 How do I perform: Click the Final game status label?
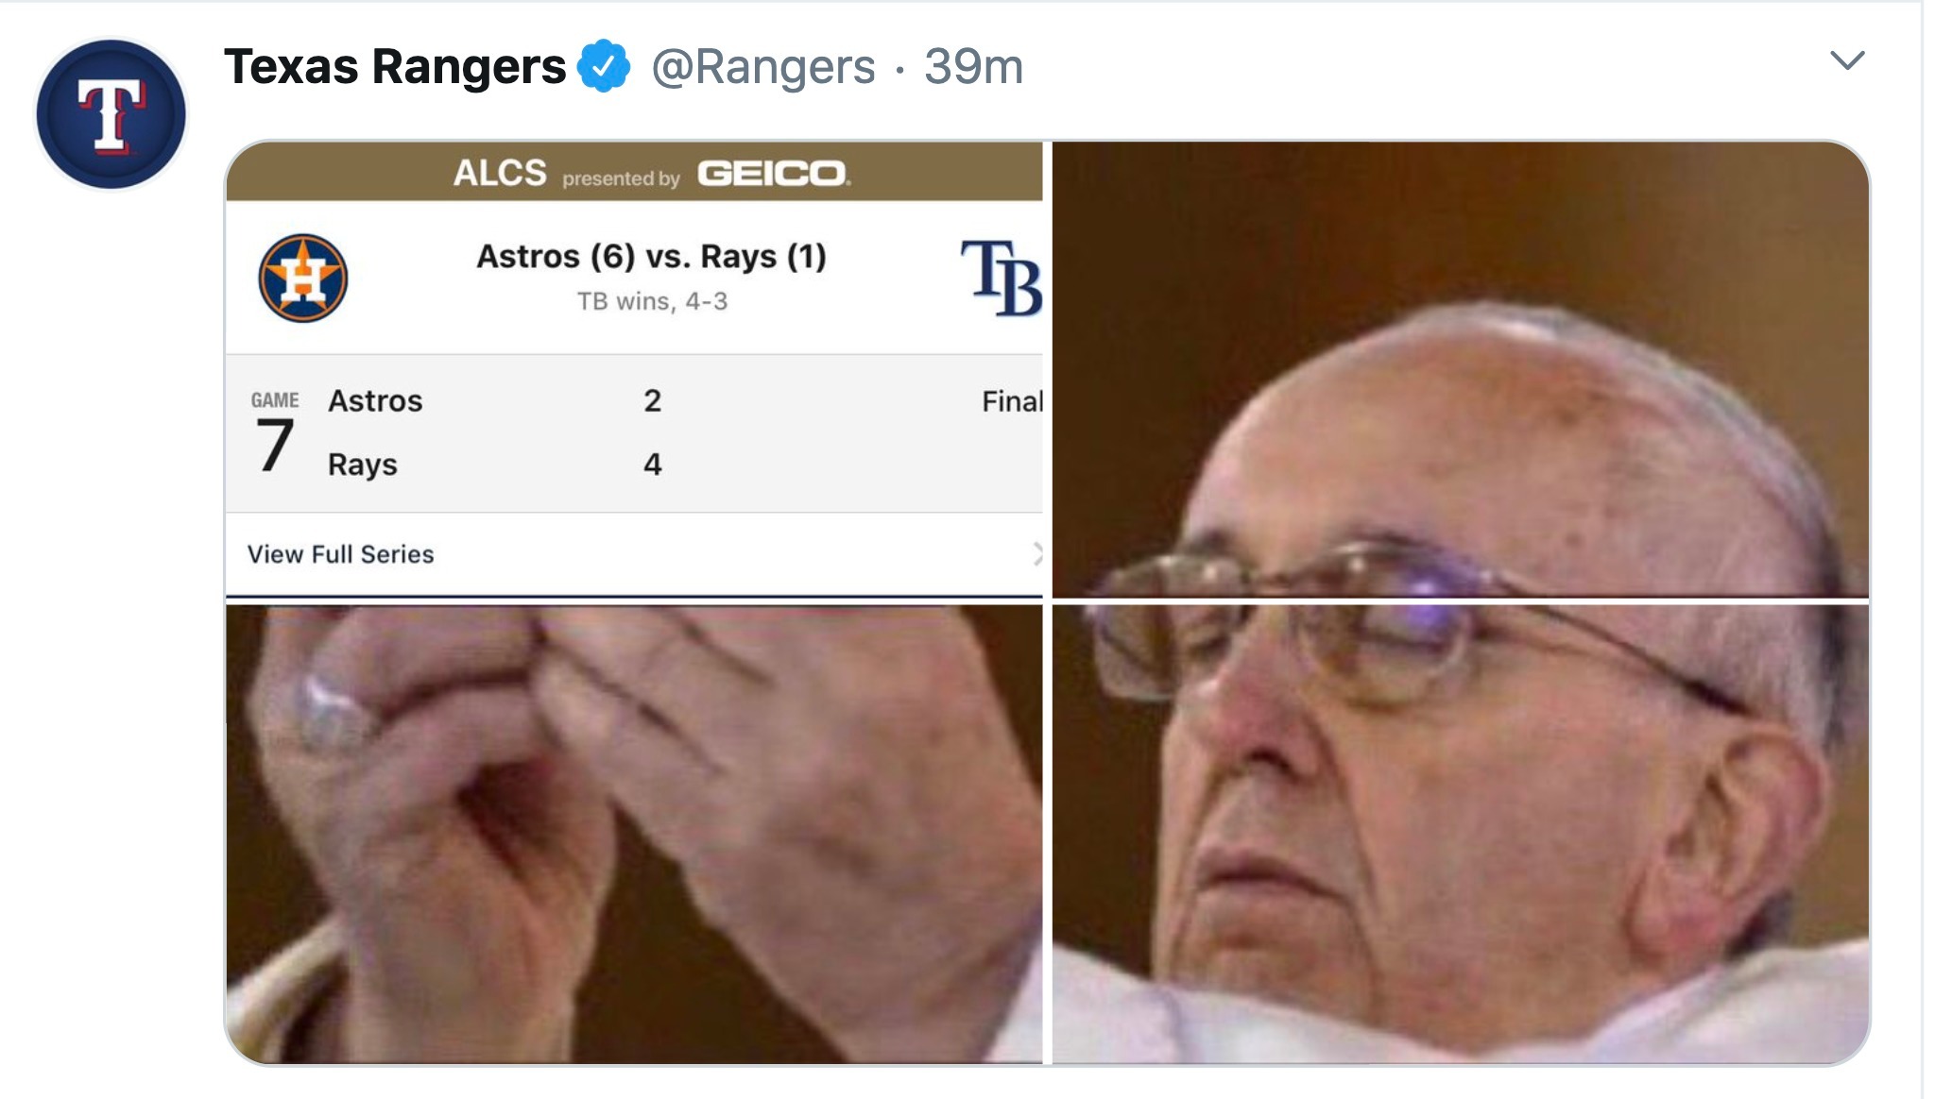tap(1011, 401)
